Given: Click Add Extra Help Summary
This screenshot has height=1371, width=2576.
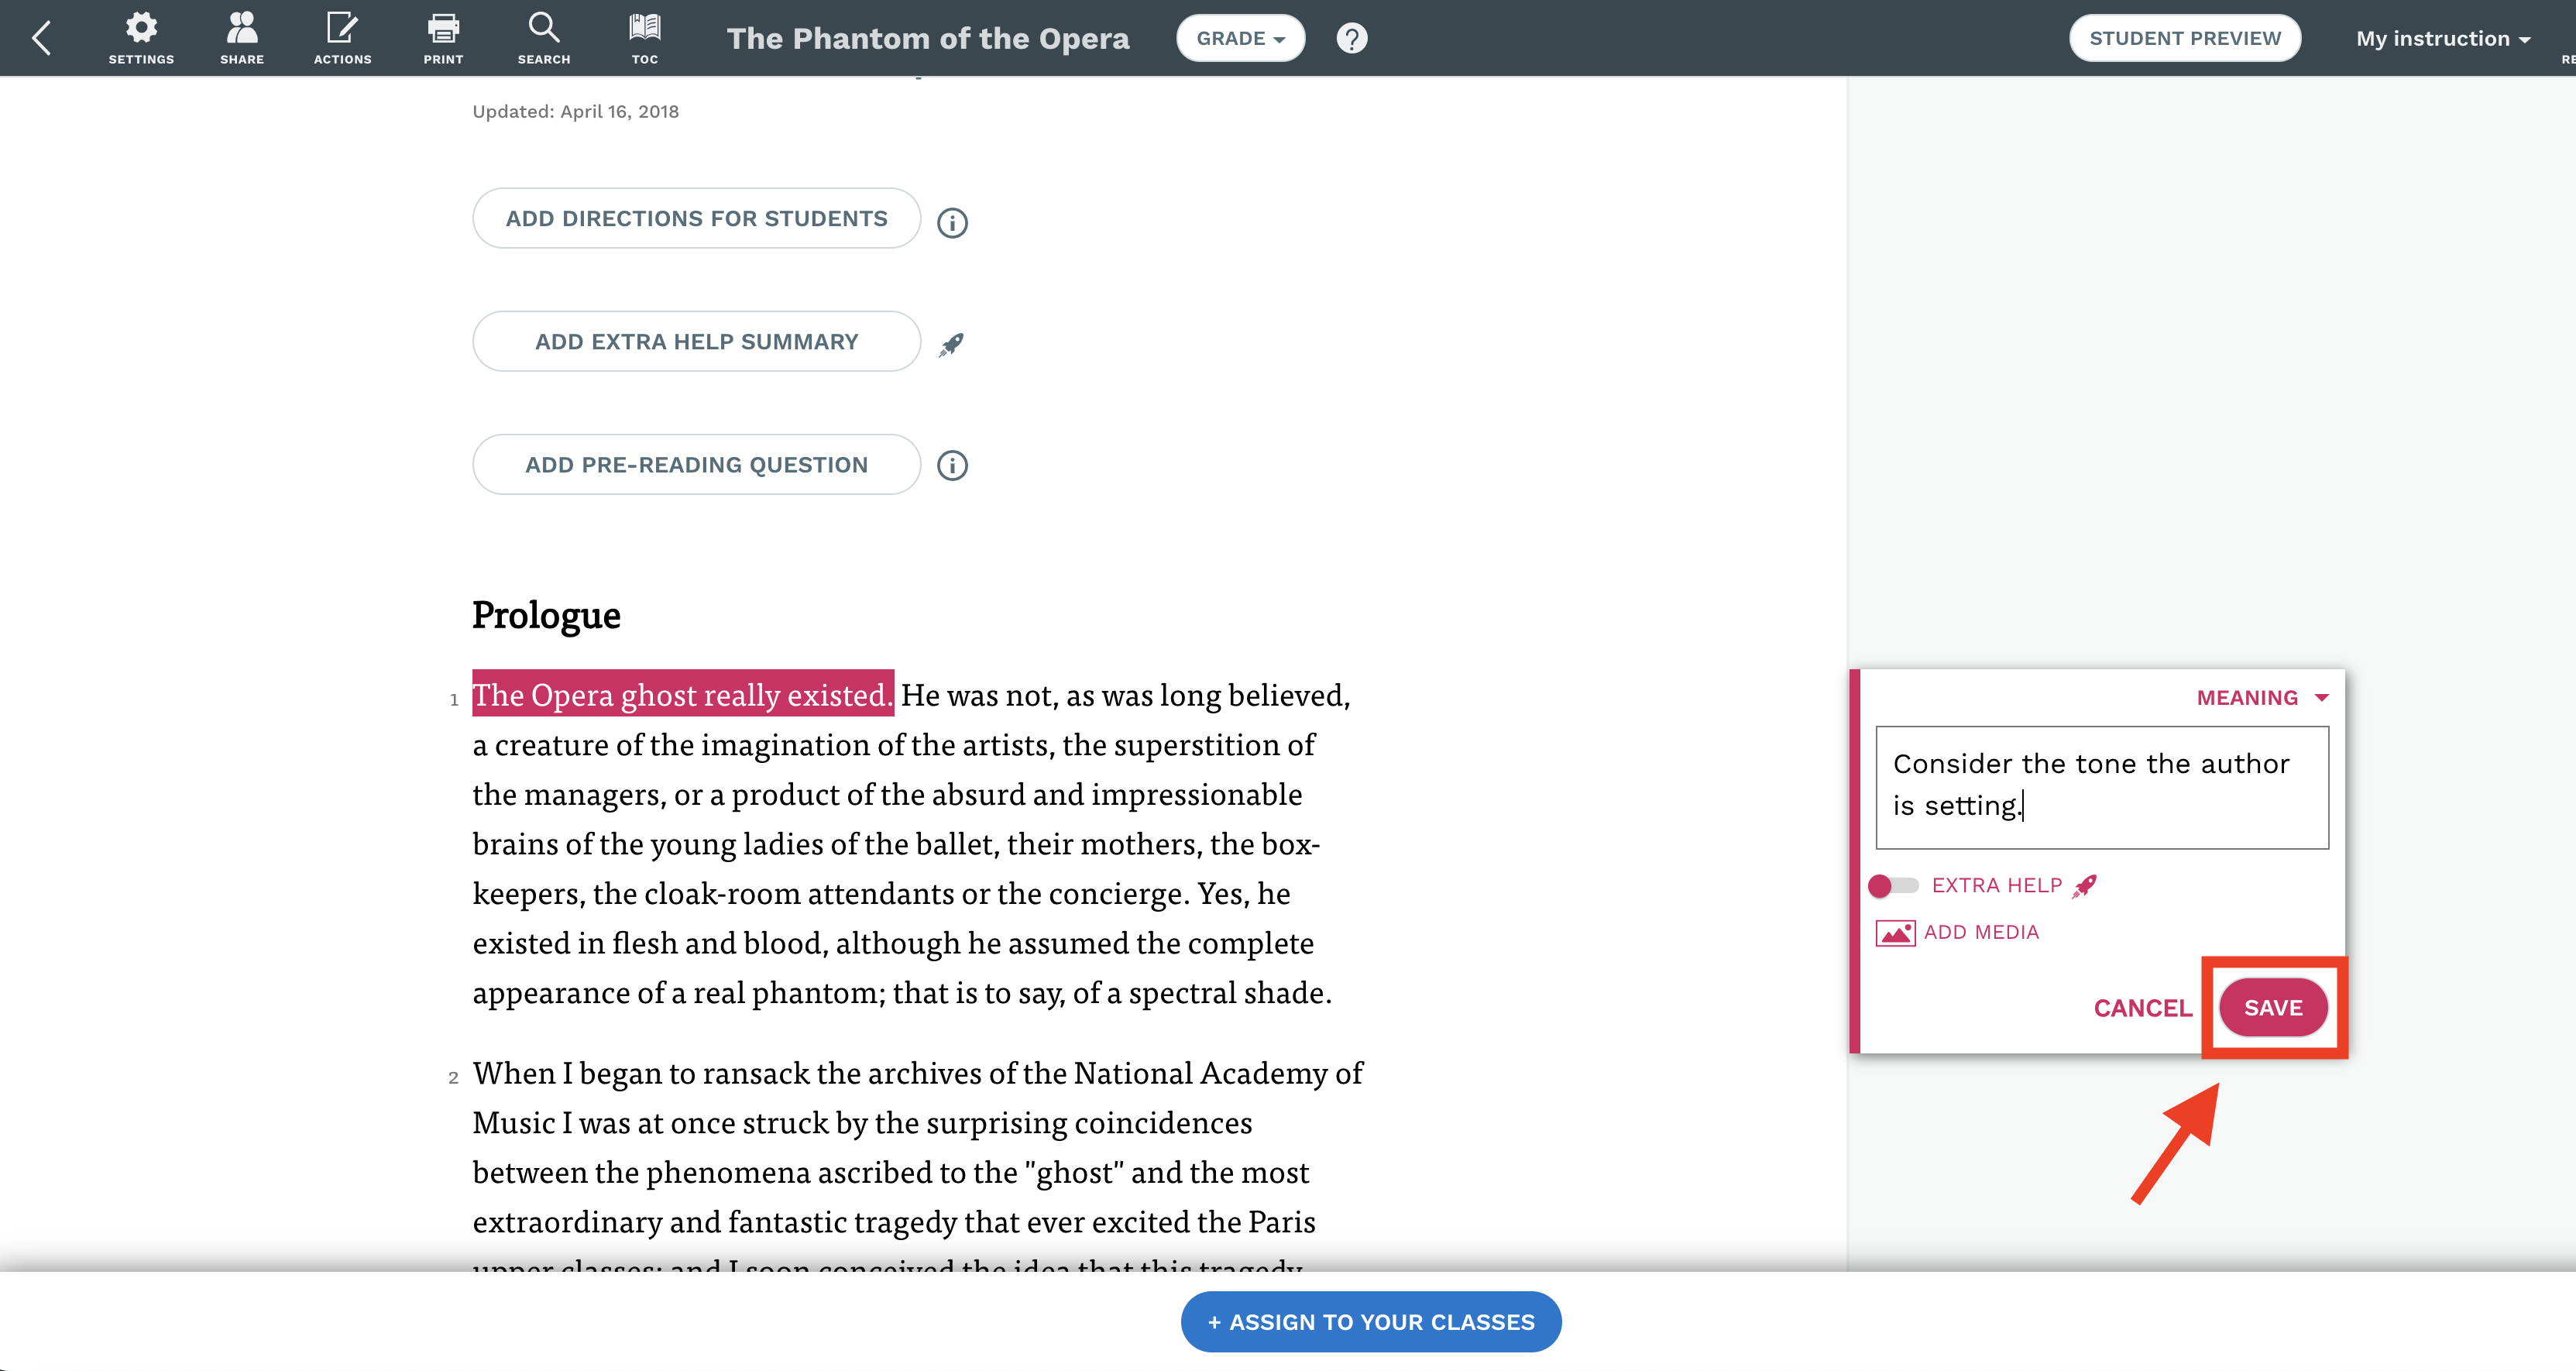Looking at the screenshot, I should point(696,341).
